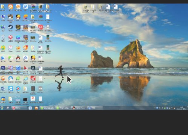This screenshot has width=188, height=135.
Task: Open the Adobe Lightroom shortcut
Action: click(33, 68)
